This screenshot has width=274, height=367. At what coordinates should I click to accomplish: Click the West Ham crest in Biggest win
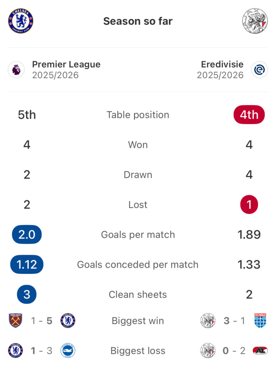[15, 320]
